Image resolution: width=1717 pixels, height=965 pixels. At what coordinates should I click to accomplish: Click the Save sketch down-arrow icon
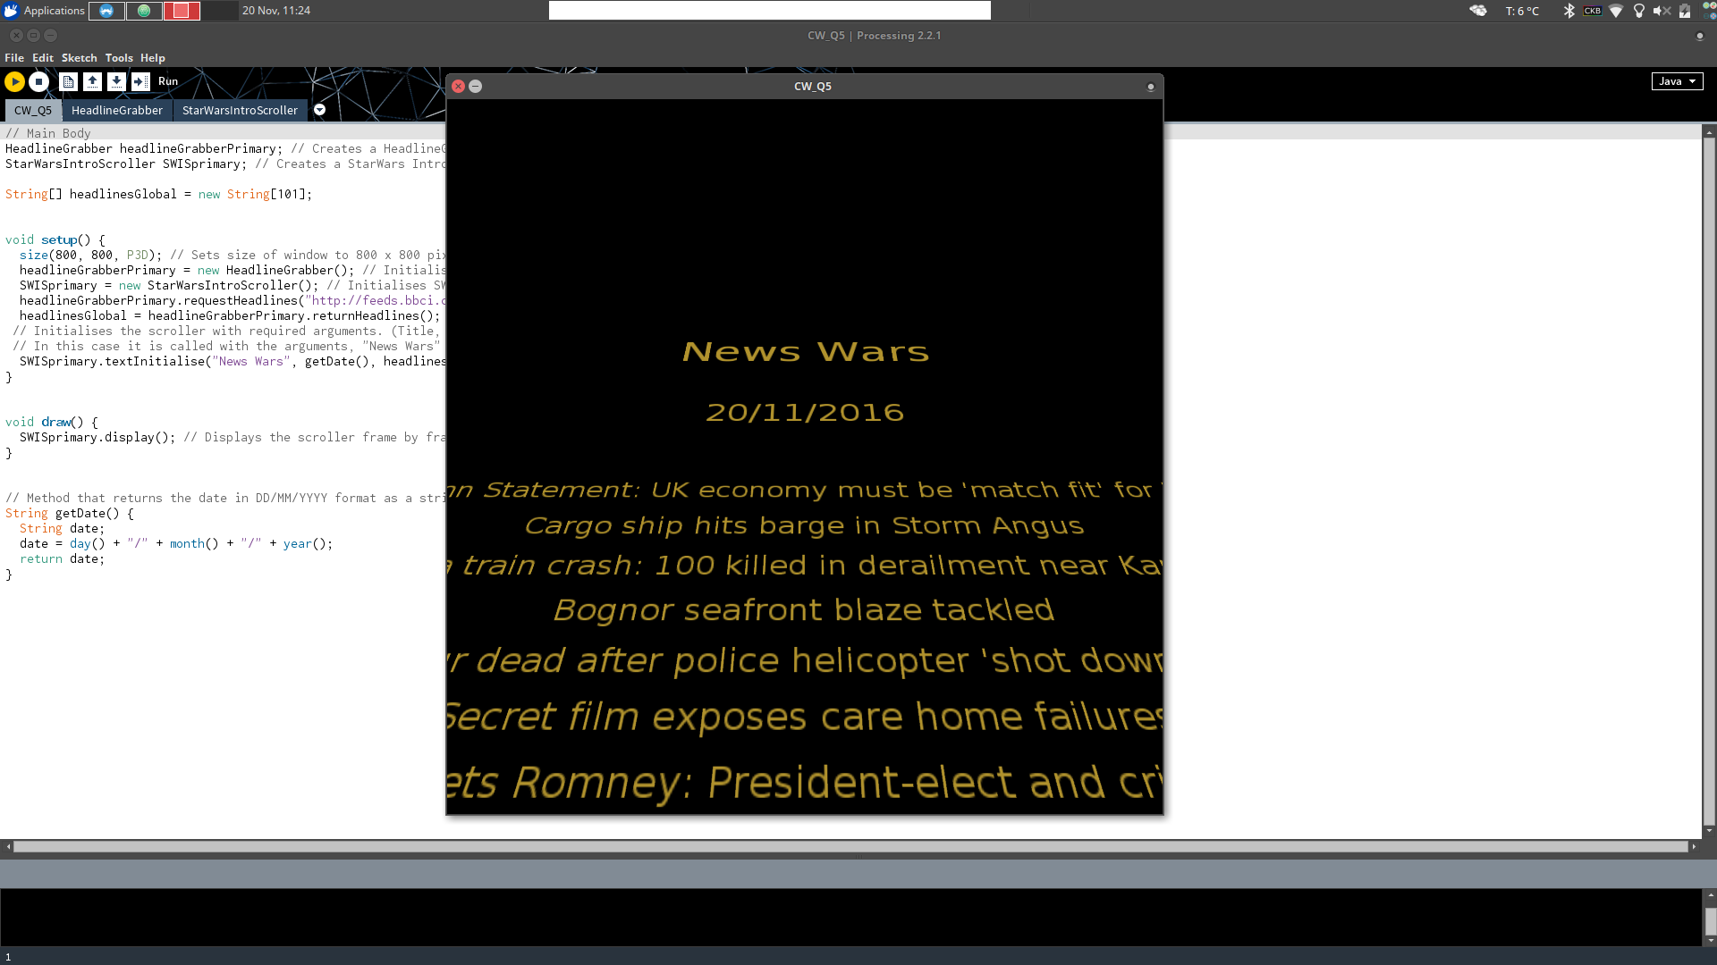click(x=116, y=81)
